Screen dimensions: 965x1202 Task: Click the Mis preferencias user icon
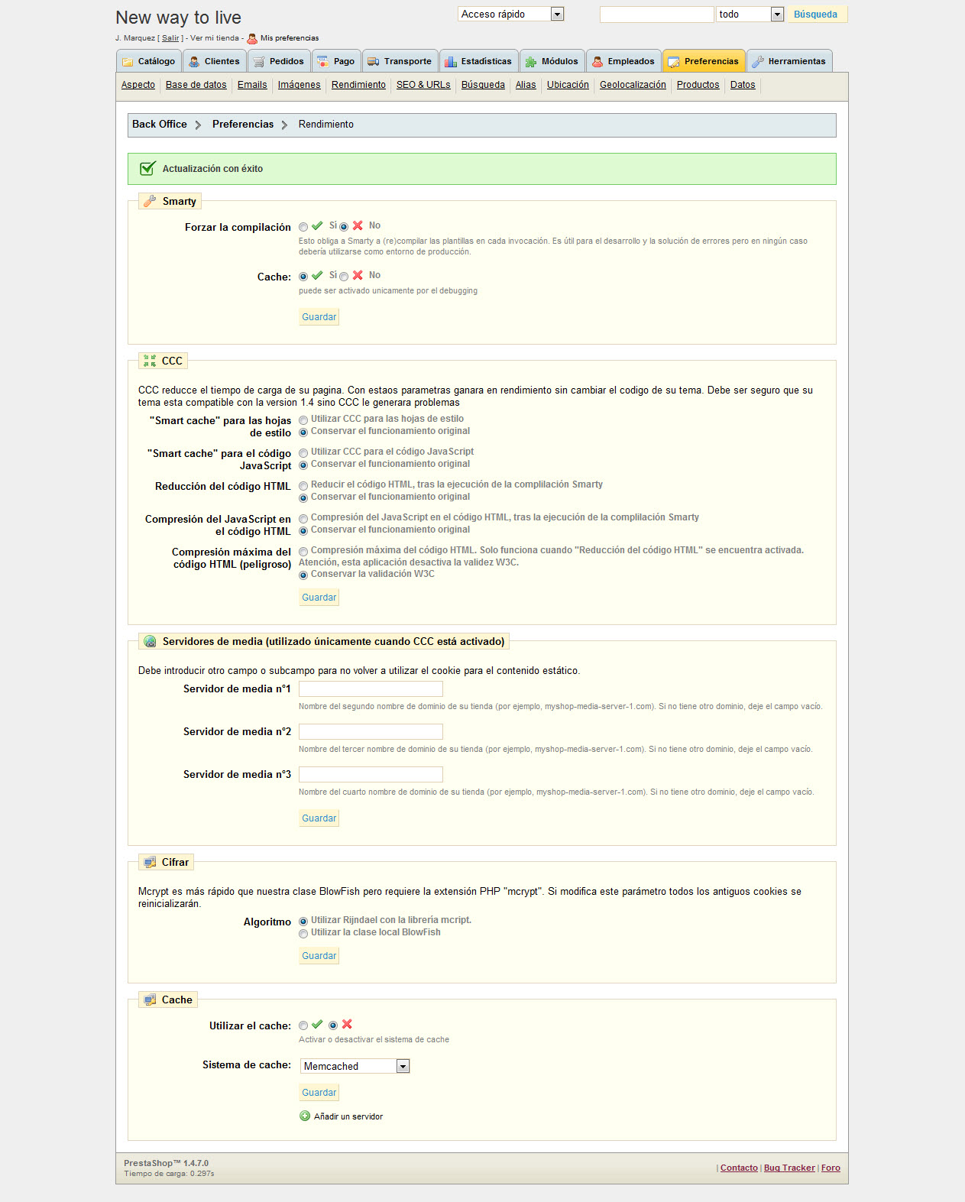[252, 38]
